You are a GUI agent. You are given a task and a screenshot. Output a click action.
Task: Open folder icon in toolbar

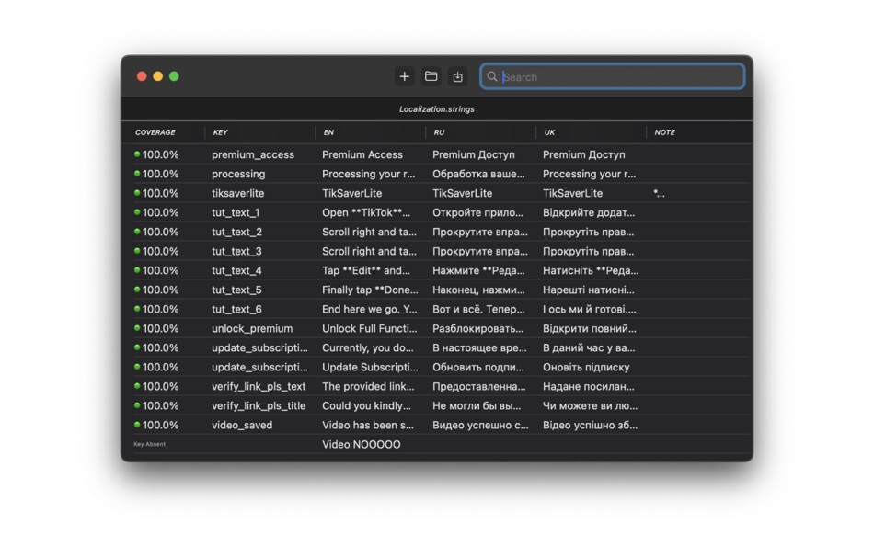click(431, 76)
